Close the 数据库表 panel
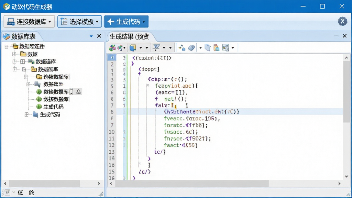Image resolution: width=352 pixels, height=198 pixels. tap(99, 36)
